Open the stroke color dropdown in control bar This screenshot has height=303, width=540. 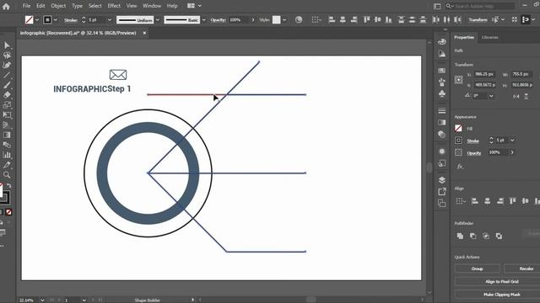(56, 20)
